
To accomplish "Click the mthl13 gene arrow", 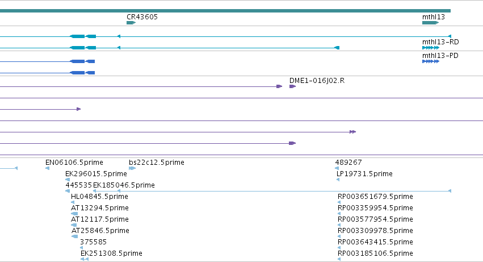I will tap(430, 23).
